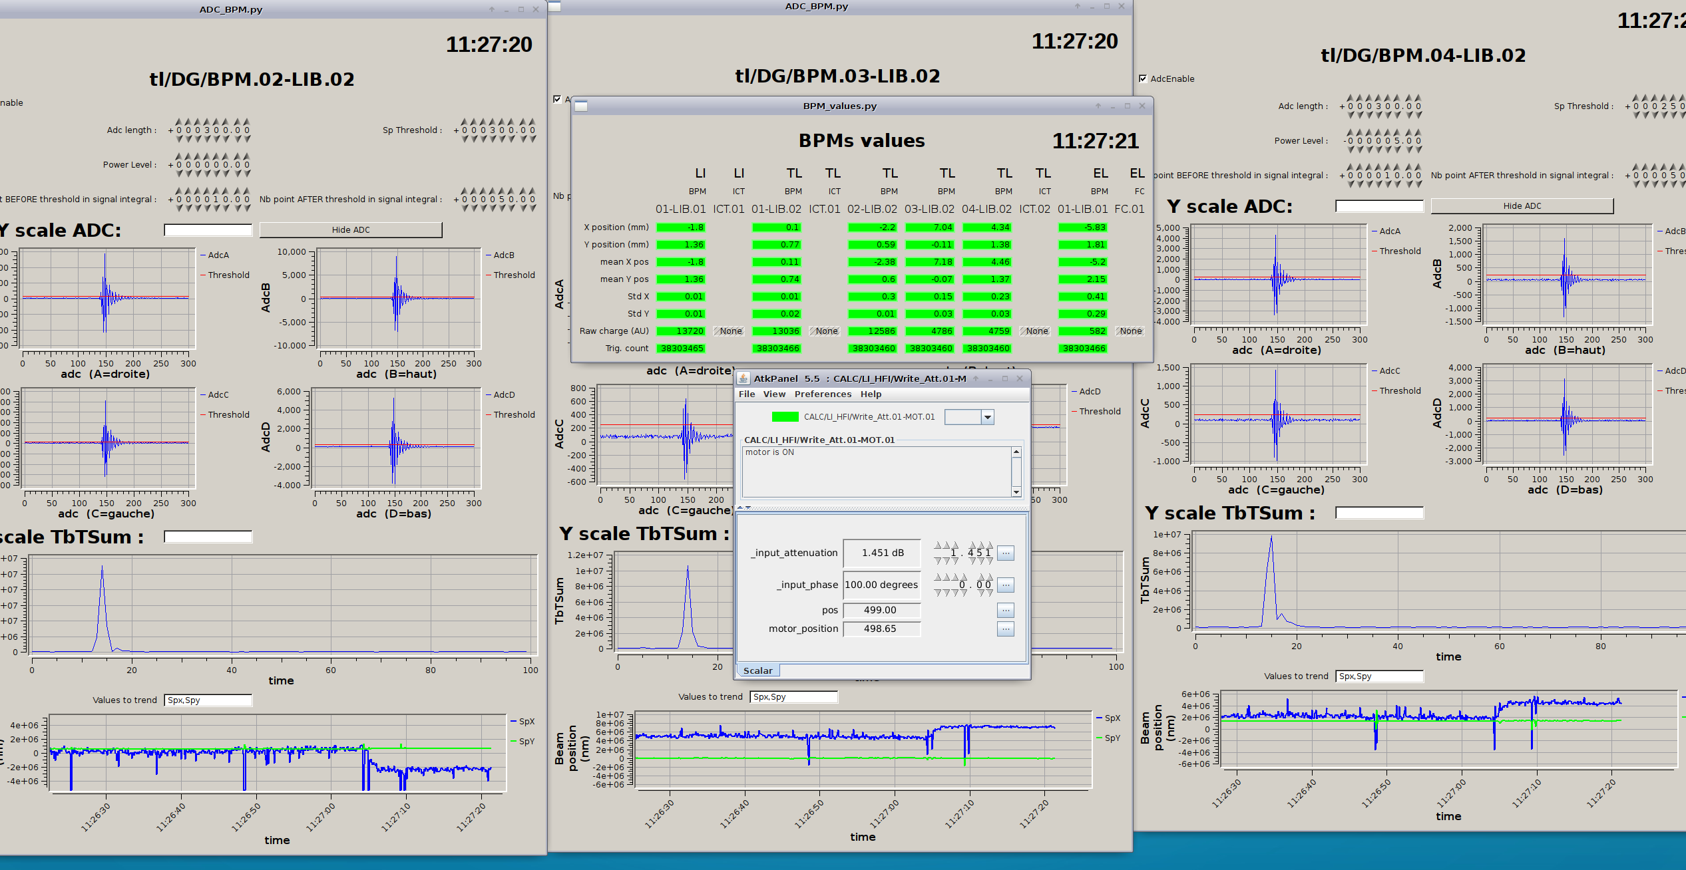Viewport: 1686px width, 870px height.
Task: Increment units digit of _input_attenuation
Action: 954,545
